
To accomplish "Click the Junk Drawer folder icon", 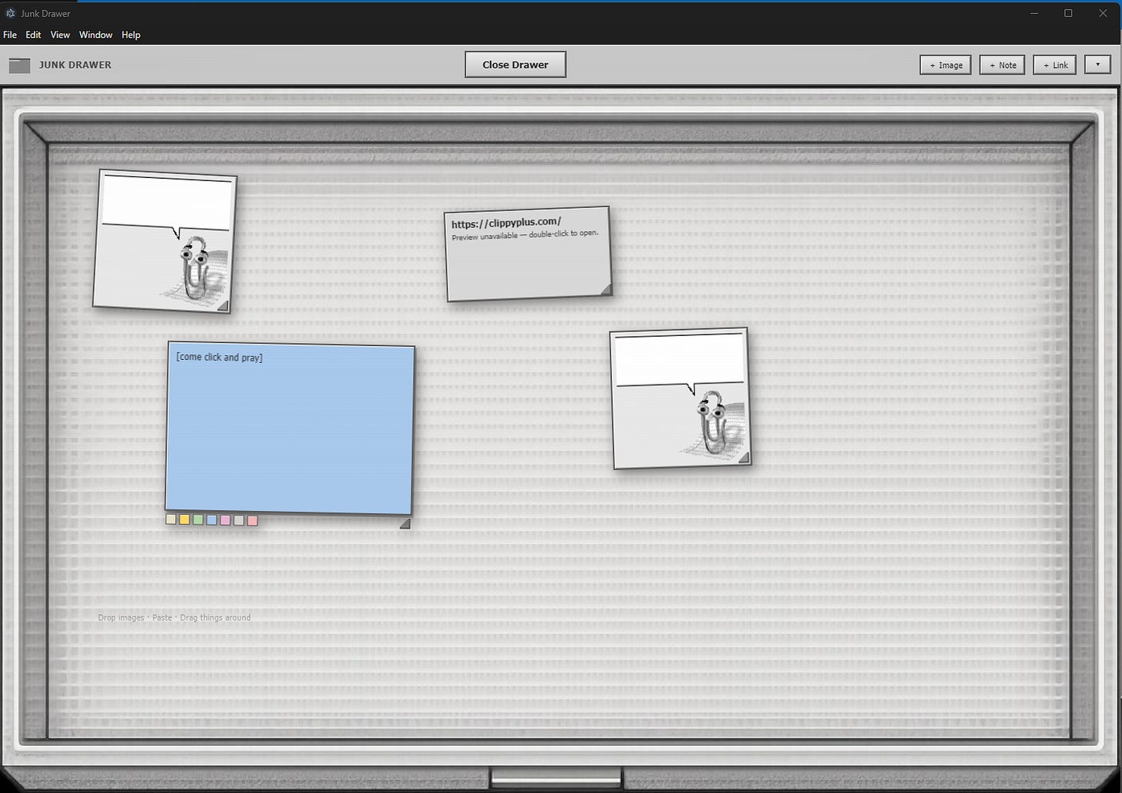I will [x=19, y=66].
